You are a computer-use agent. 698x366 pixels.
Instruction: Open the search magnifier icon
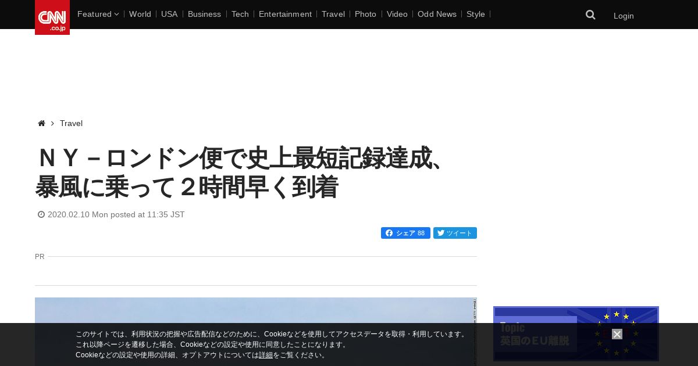[x=590, y=15]
